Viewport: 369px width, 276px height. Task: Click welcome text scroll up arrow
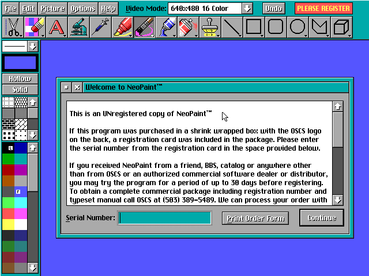[x=338, y=106]
